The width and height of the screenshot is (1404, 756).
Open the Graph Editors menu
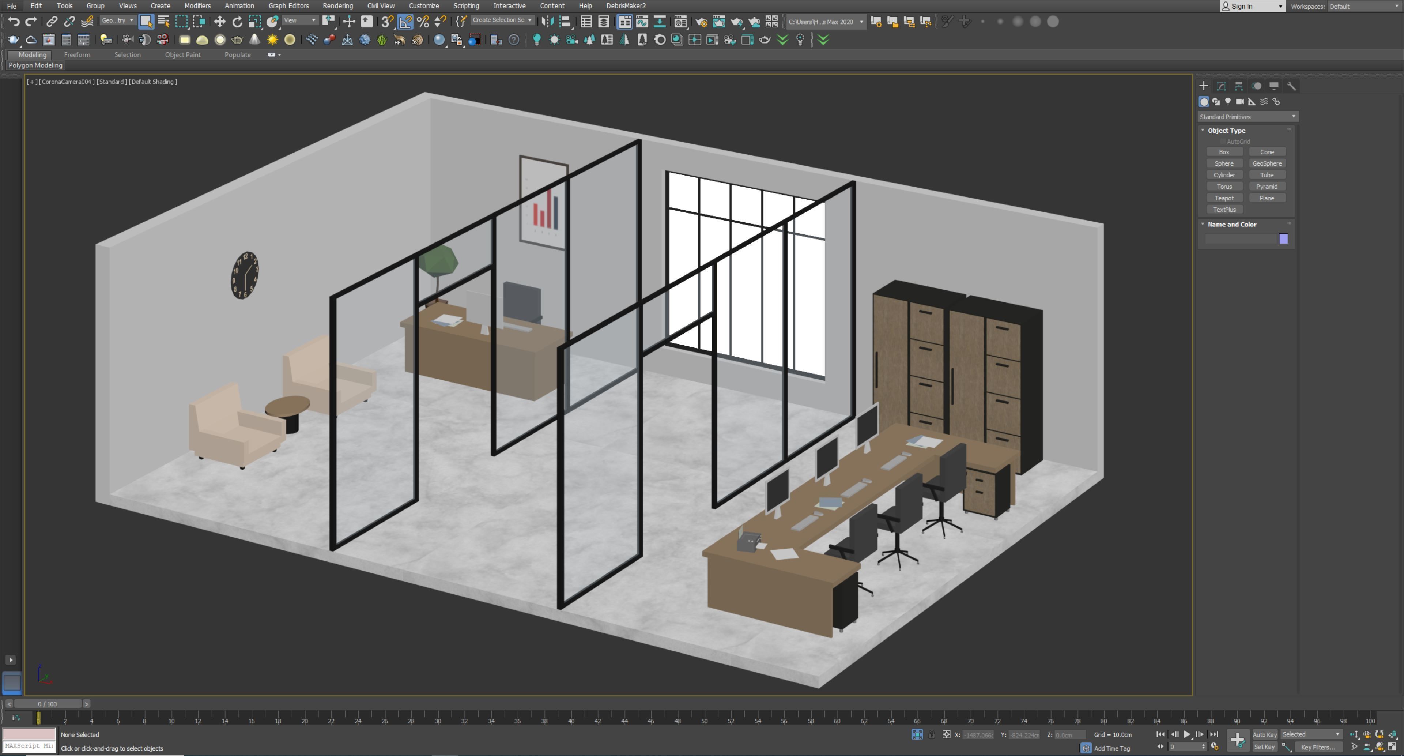(x=288, y=6)
